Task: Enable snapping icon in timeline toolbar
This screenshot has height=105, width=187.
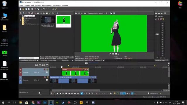Action: click(x=122, y=93)
